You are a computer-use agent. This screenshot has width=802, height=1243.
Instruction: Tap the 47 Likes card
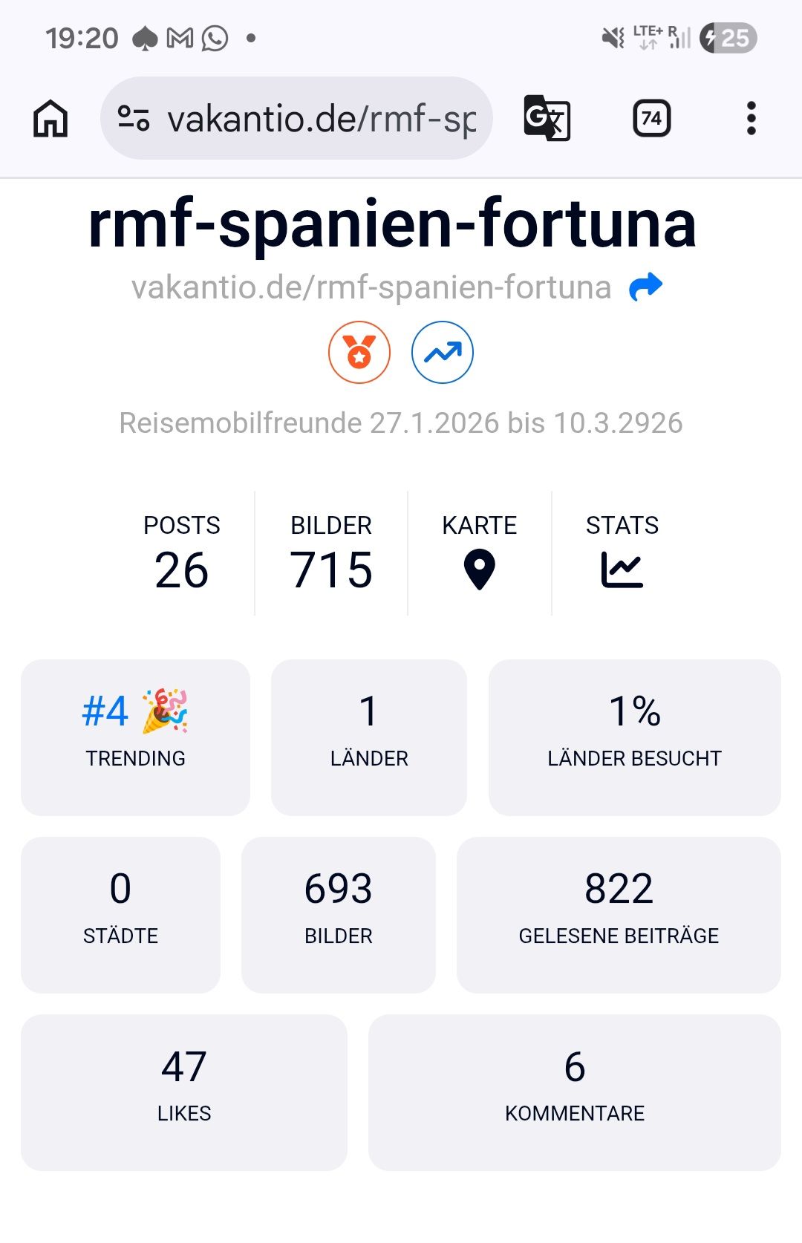point(184,1092)
